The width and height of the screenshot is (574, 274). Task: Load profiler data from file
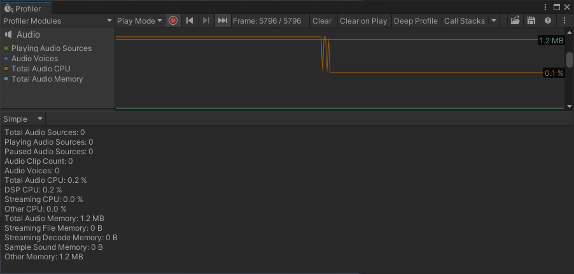(515, 20)
